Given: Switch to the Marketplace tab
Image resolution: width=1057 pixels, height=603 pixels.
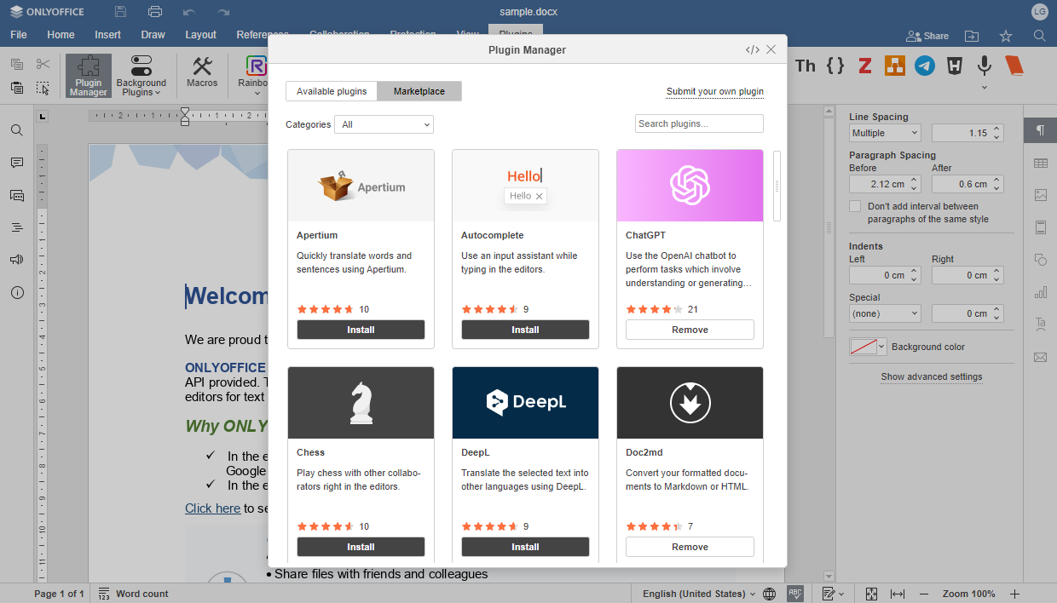Looking at the screenshot, I should click(419, 90).
